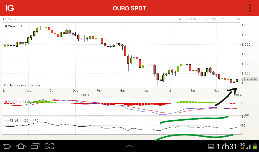
Task: Tap the 2013 year label
Action: pos(85,95)
